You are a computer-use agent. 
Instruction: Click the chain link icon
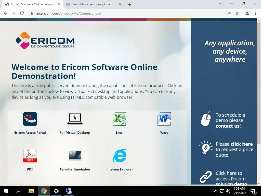click(206, 177)
